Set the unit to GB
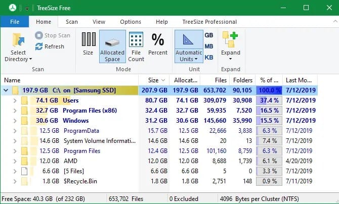The image size is (339, 204). pos(208,35)
